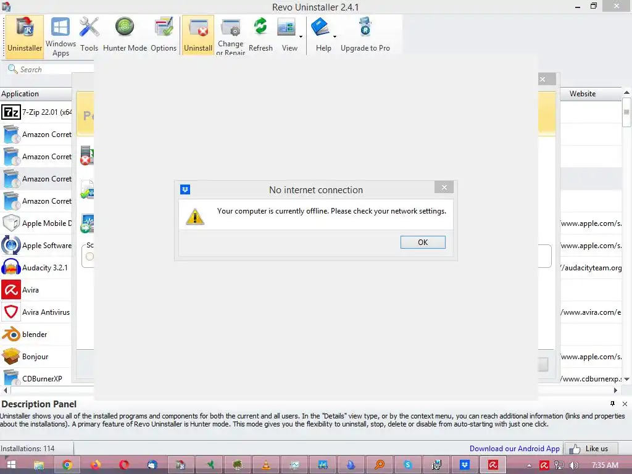Select the Apple Software entry

(36, 245)
